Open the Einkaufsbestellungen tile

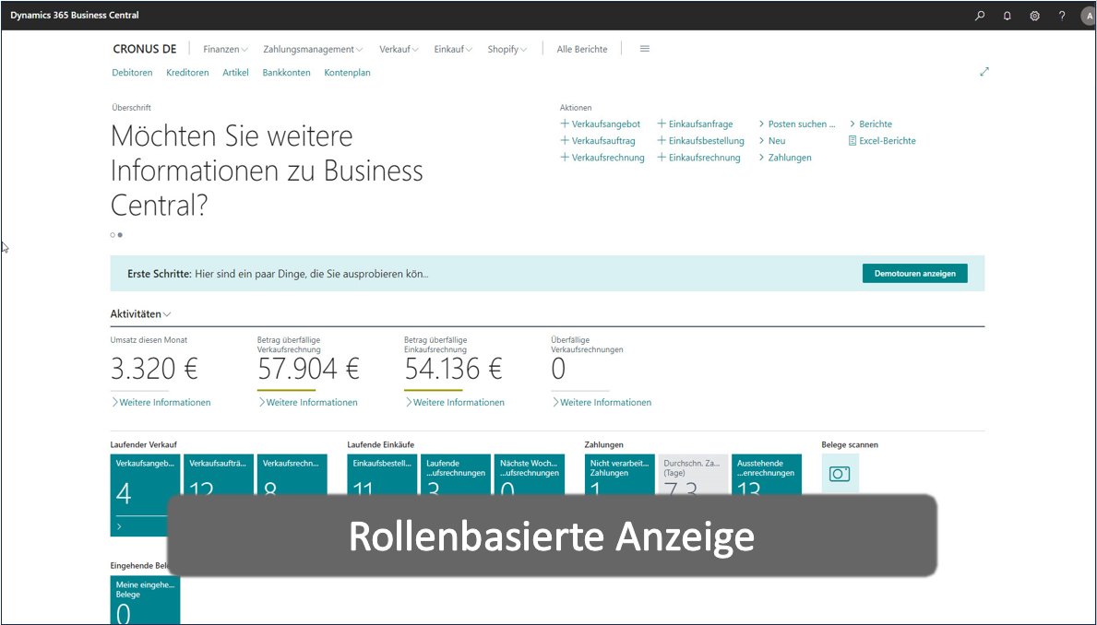pos(382,474)
